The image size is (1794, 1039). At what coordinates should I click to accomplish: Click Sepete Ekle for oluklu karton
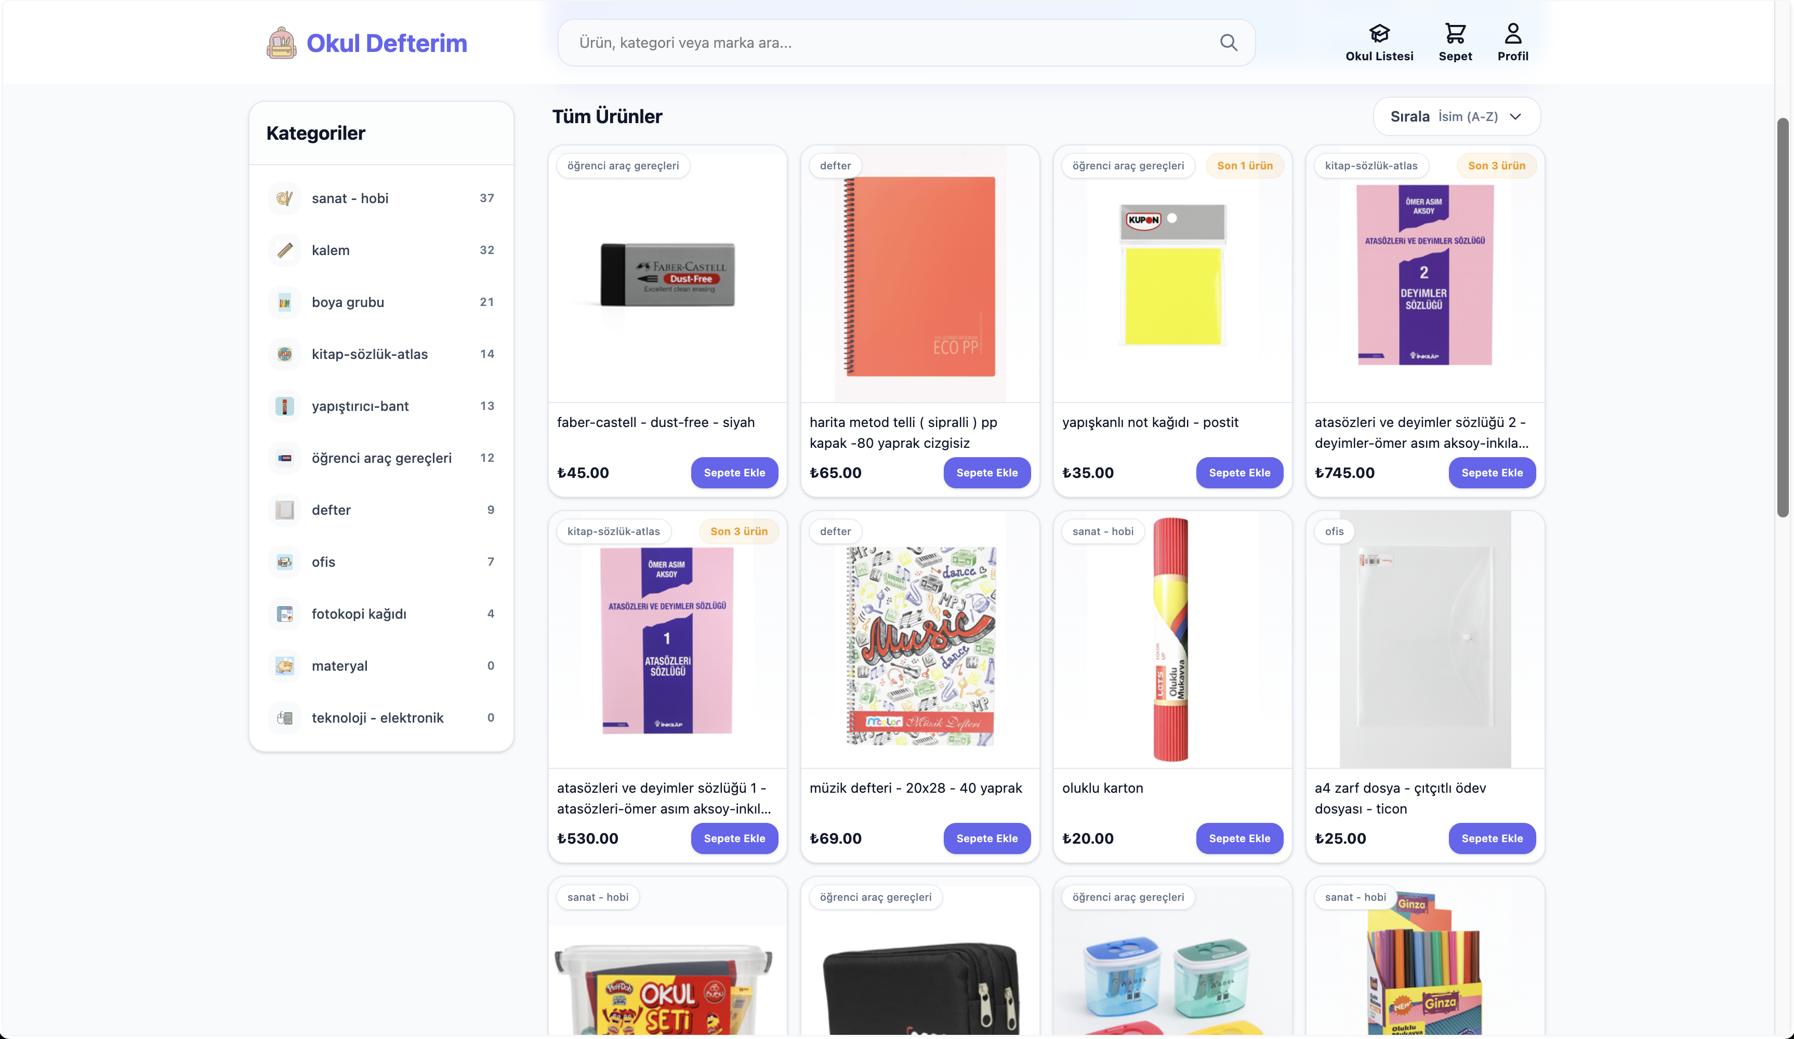point(1239,838)
